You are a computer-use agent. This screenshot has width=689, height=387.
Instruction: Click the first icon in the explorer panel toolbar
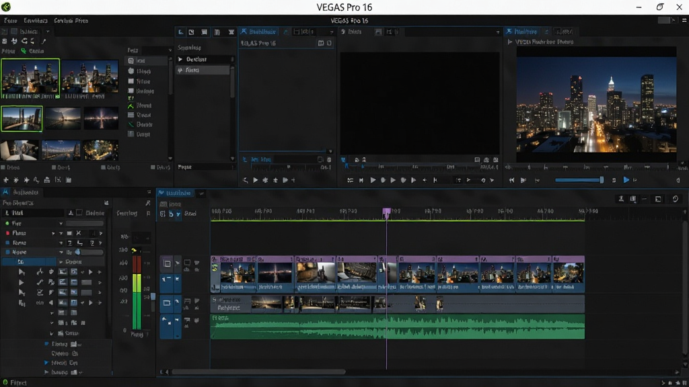coord(180,32)
